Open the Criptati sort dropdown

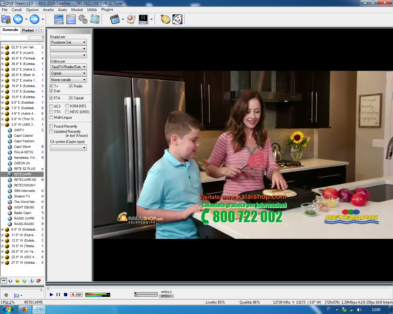point(68,73)
